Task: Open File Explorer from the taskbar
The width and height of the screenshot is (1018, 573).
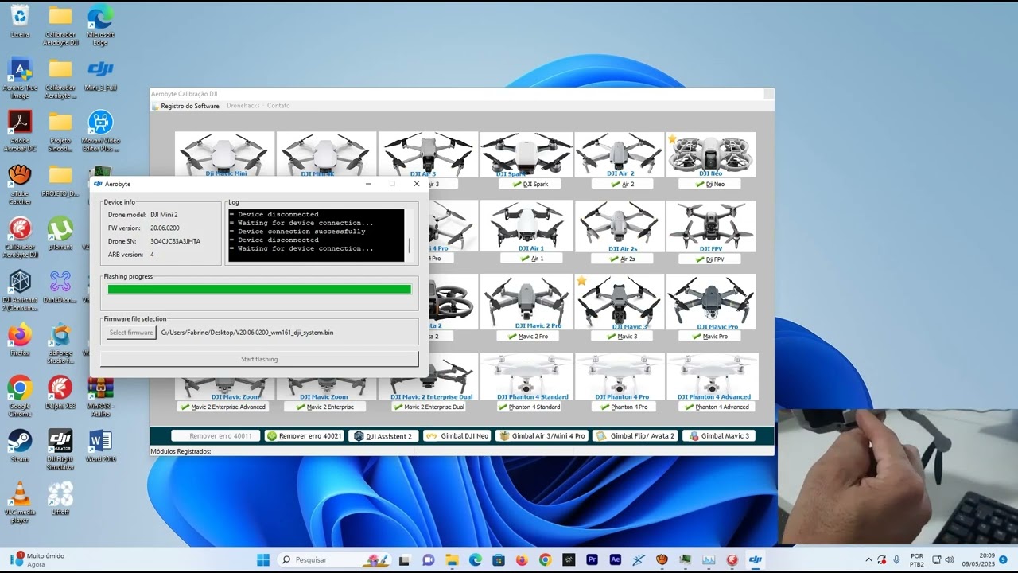Action: pos(452,559)
